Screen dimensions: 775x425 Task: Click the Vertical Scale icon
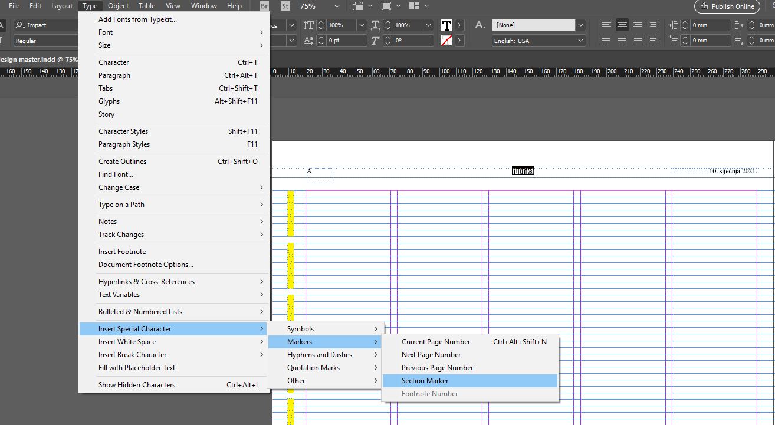tap(309, 25)
